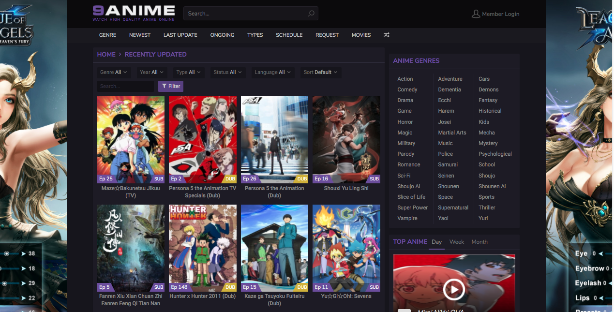Open Persona 5 the Animation (Dub) poster

coord(274,139)
